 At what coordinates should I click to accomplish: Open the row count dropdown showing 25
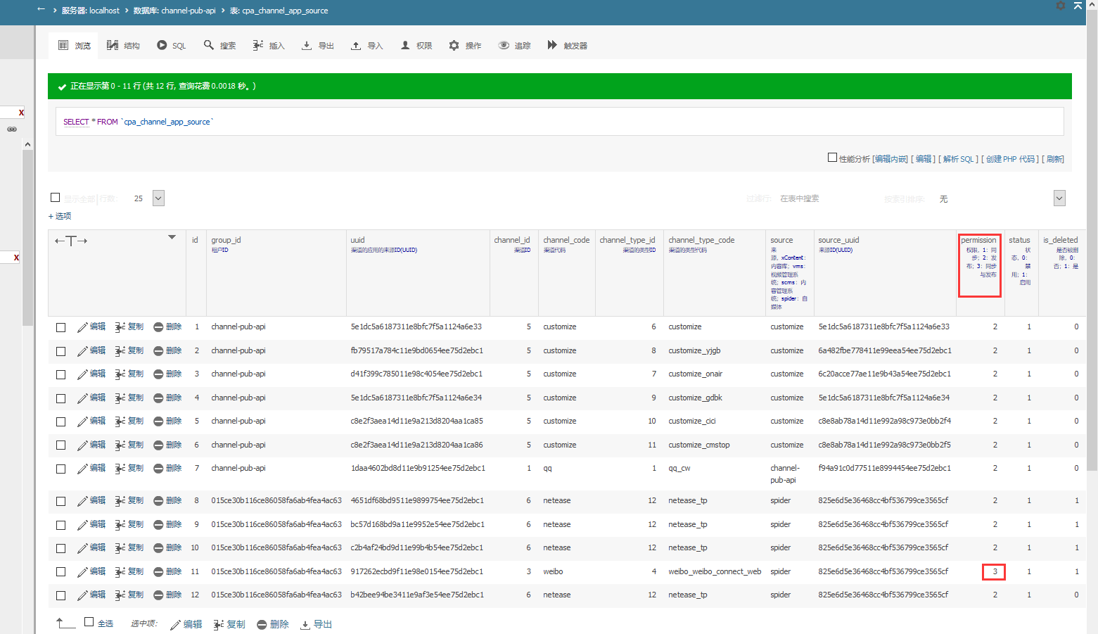158,198
